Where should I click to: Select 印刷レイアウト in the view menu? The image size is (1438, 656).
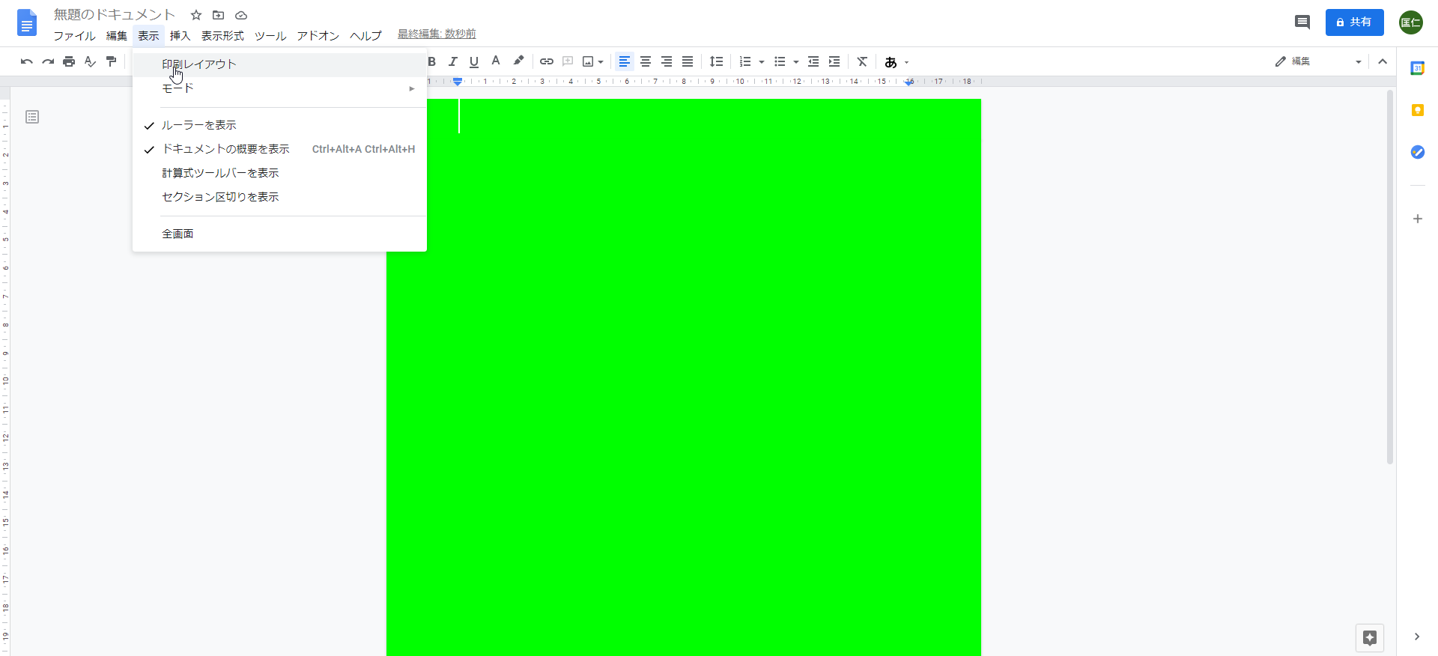pyautogui.click(x=279, y=64)
